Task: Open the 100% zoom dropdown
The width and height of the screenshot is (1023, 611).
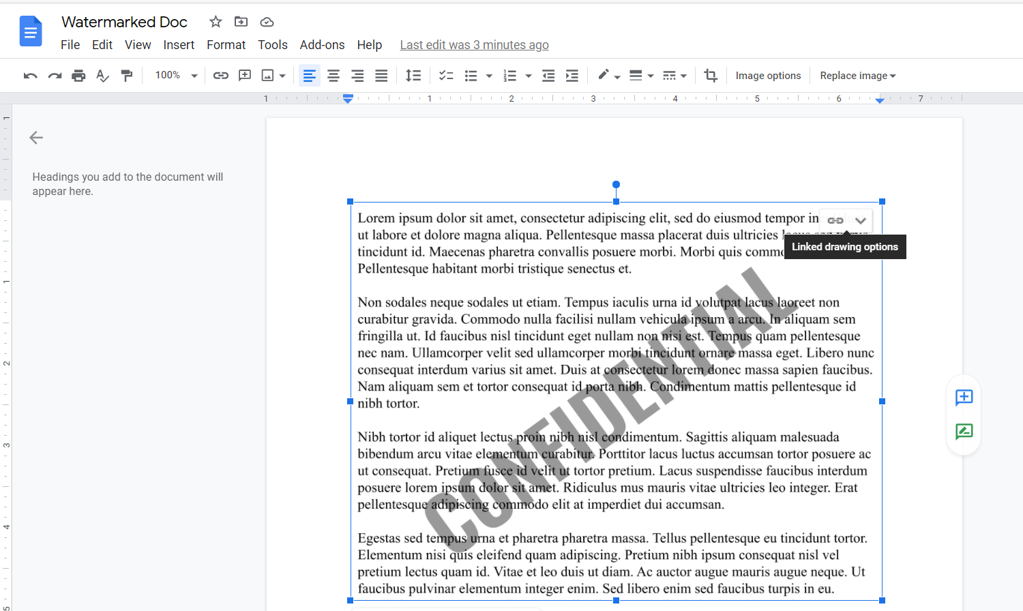Action: (x=176, y=76)
